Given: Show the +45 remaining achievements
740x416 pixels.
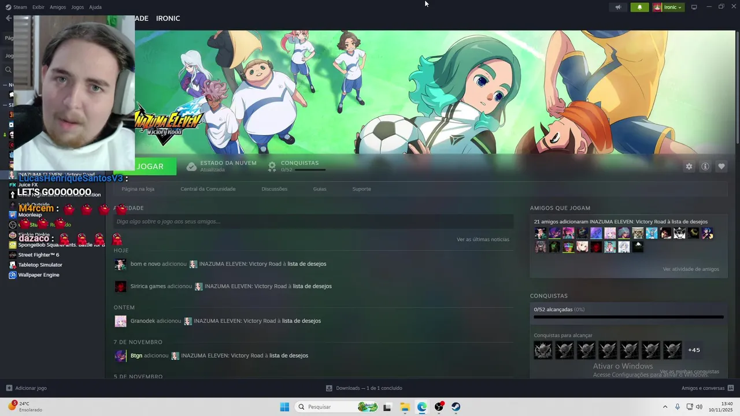Looking at the screenshot, I should 694,350.
